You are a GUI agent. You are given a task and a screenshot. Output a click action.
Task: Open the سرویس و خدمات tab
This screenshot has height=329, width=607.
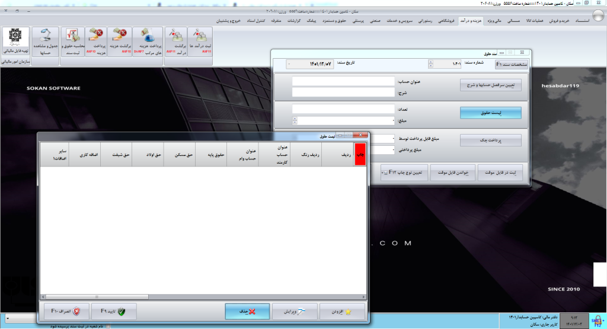coord(400,21)
